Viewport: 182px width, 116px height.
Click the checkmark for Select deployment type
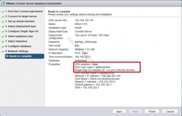pos(2,26)
